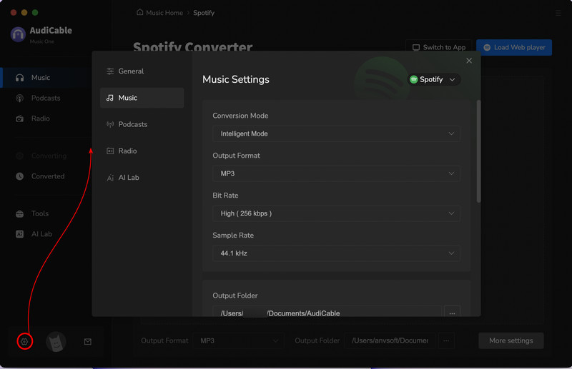Viewport: 572px width, 369px height.
Task: Open bottom bar Output Format MP3 dropdown
Action: [x=239, y=340]
